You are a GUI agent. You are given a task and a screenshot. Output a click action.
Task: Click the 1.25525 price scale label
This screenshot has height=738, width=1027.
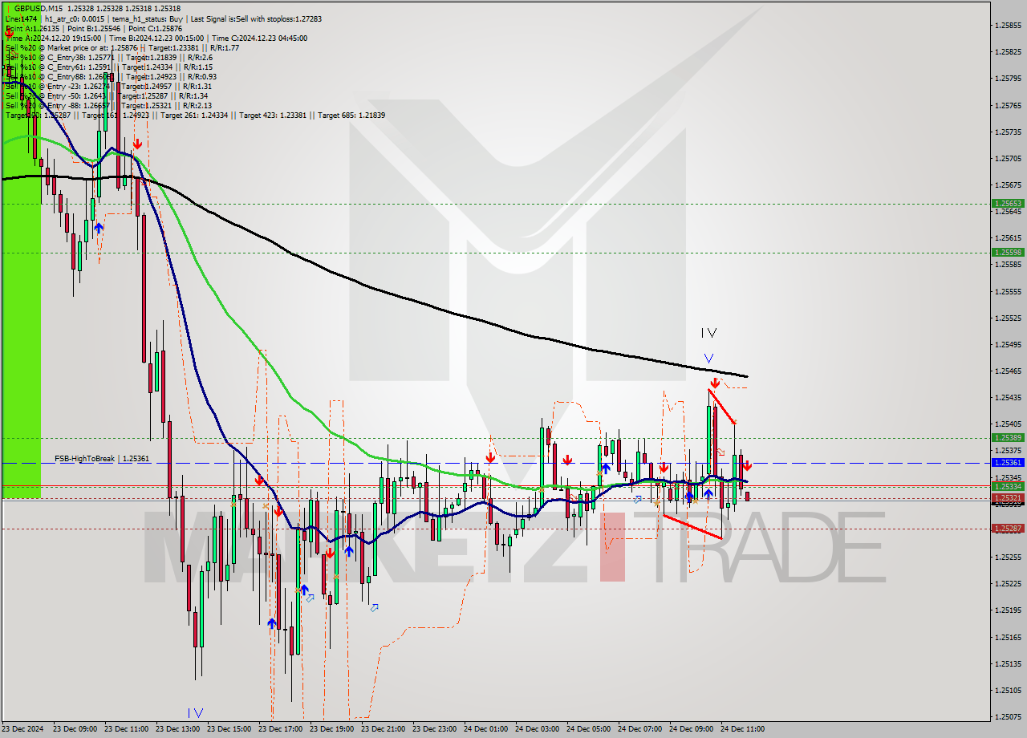point(1008,318)
